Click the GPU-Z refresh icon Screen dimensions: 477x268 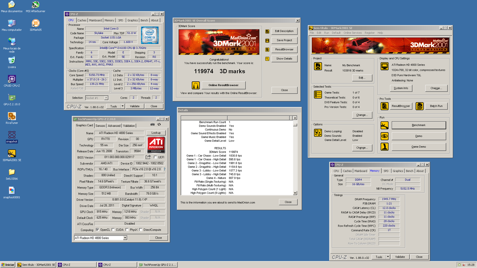pos(159,124)
